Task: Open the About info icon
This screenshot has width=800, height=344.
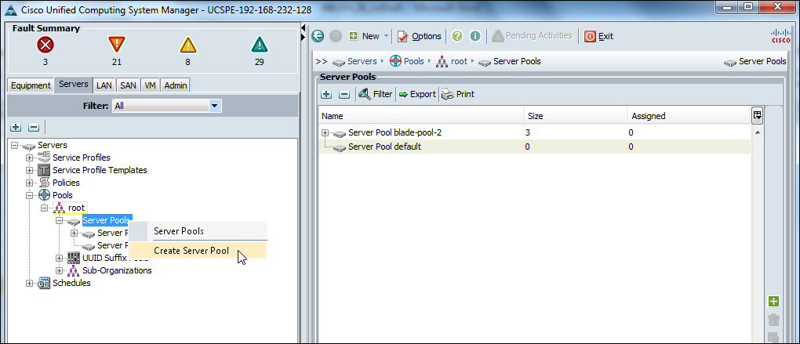Action: (x=475, y=36)
